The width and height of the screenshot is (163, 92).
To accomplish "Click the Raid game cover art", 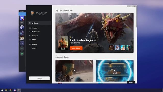I will point(63,43).
